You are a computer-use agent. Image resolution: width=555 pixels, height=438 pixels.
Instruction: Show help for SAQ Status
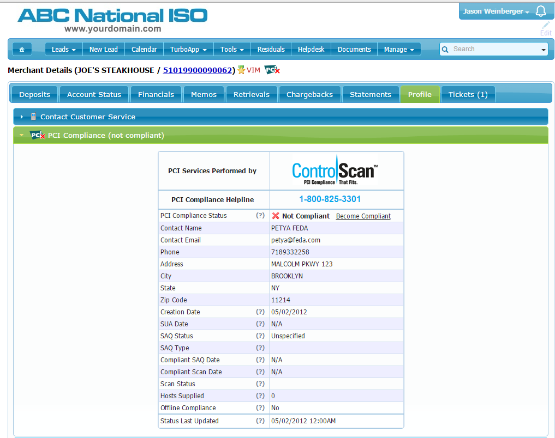(260, 336)
